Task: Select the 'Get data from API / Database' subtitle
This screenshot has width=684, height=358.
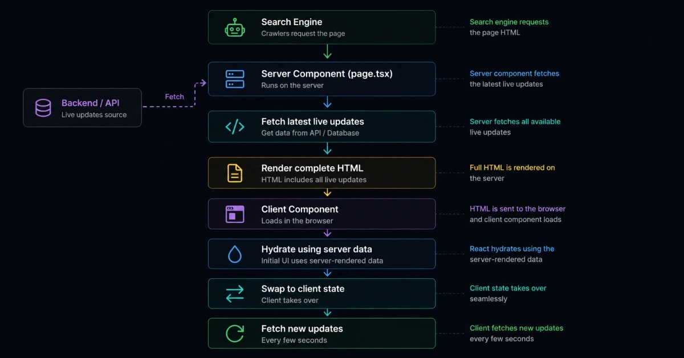Action: click(x=311, y=133)
